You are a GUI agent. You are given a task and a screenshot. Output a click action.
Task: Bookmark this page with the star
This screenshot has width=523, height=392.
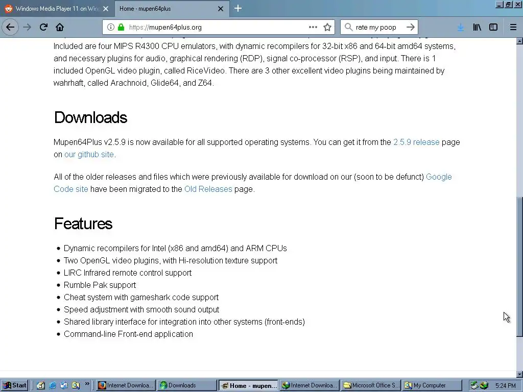pyautogui.click(x=327, y=27)
